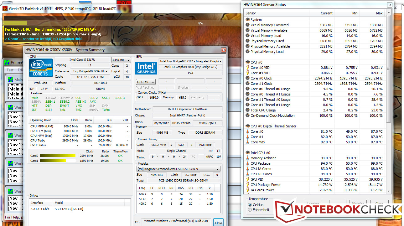Click the sensor list scroll up arrow
This screenshot has width=404, height=226.
pyautogui.click(x=389, y=13)
